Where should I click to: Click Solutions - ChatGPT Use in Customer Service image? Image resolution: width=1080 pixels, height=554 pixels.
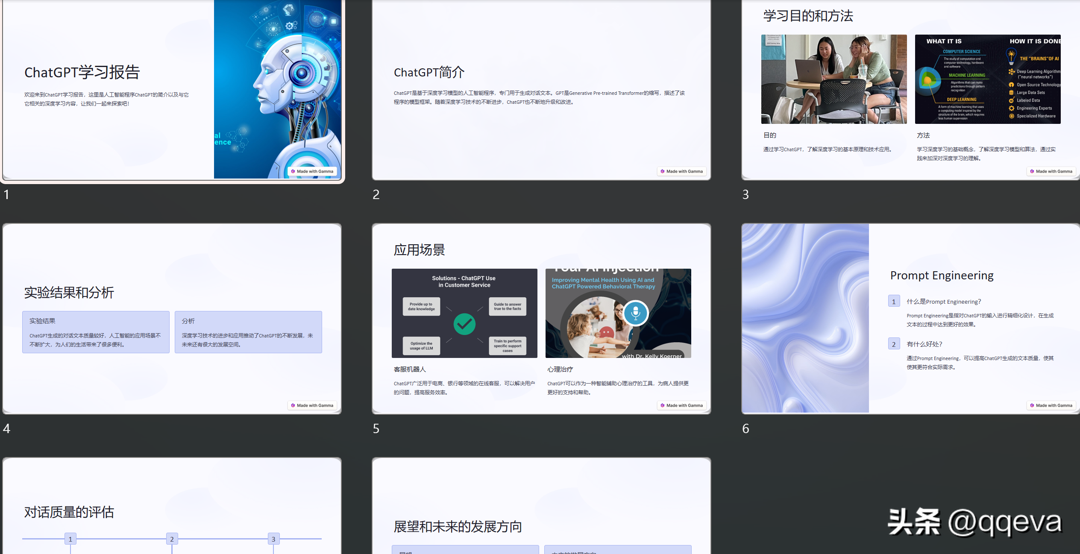pos(464,313)
